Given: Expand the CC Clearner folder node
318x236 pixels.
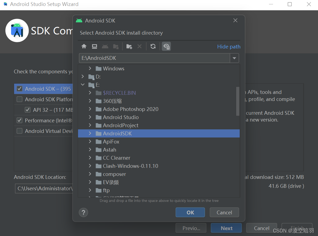Looking at the screenshot, I should pyautogui.click(x=90, y=158).
